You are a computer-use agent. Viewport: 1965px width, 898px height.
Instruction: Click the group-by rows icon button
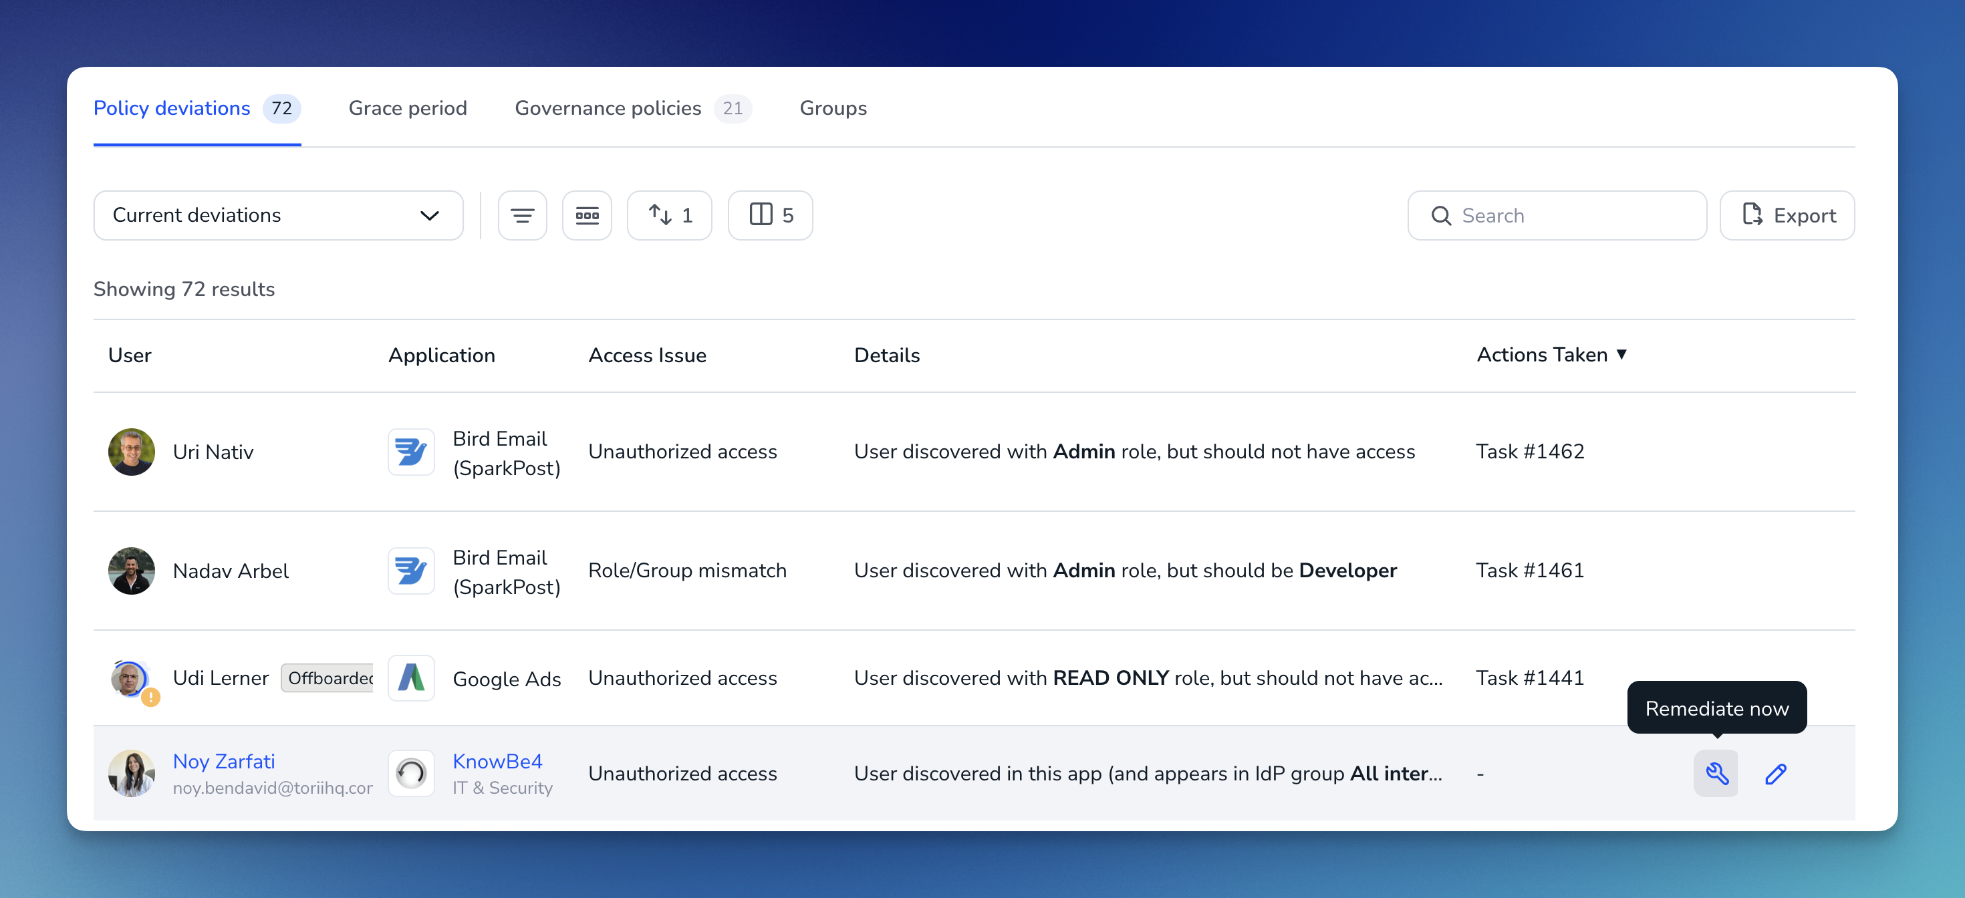pos(587,216)
